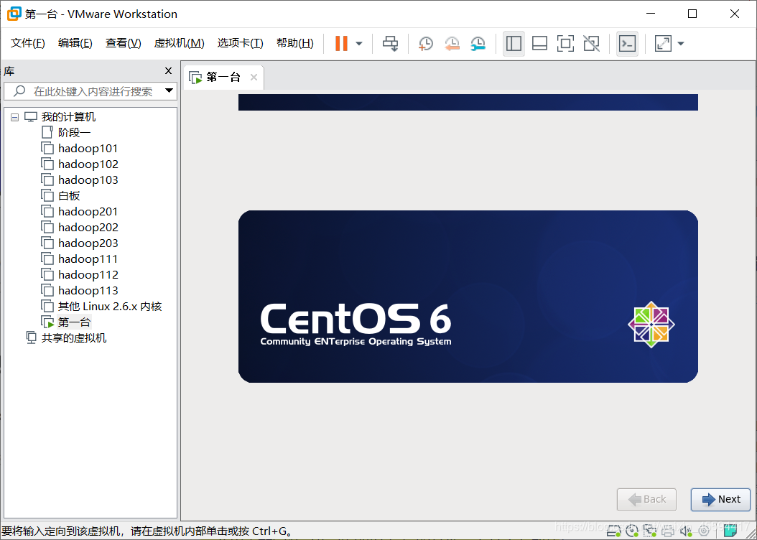This screenshot has height=540, width=757.
Task: Open the 查看(V) menu
Action: point(123,43)
